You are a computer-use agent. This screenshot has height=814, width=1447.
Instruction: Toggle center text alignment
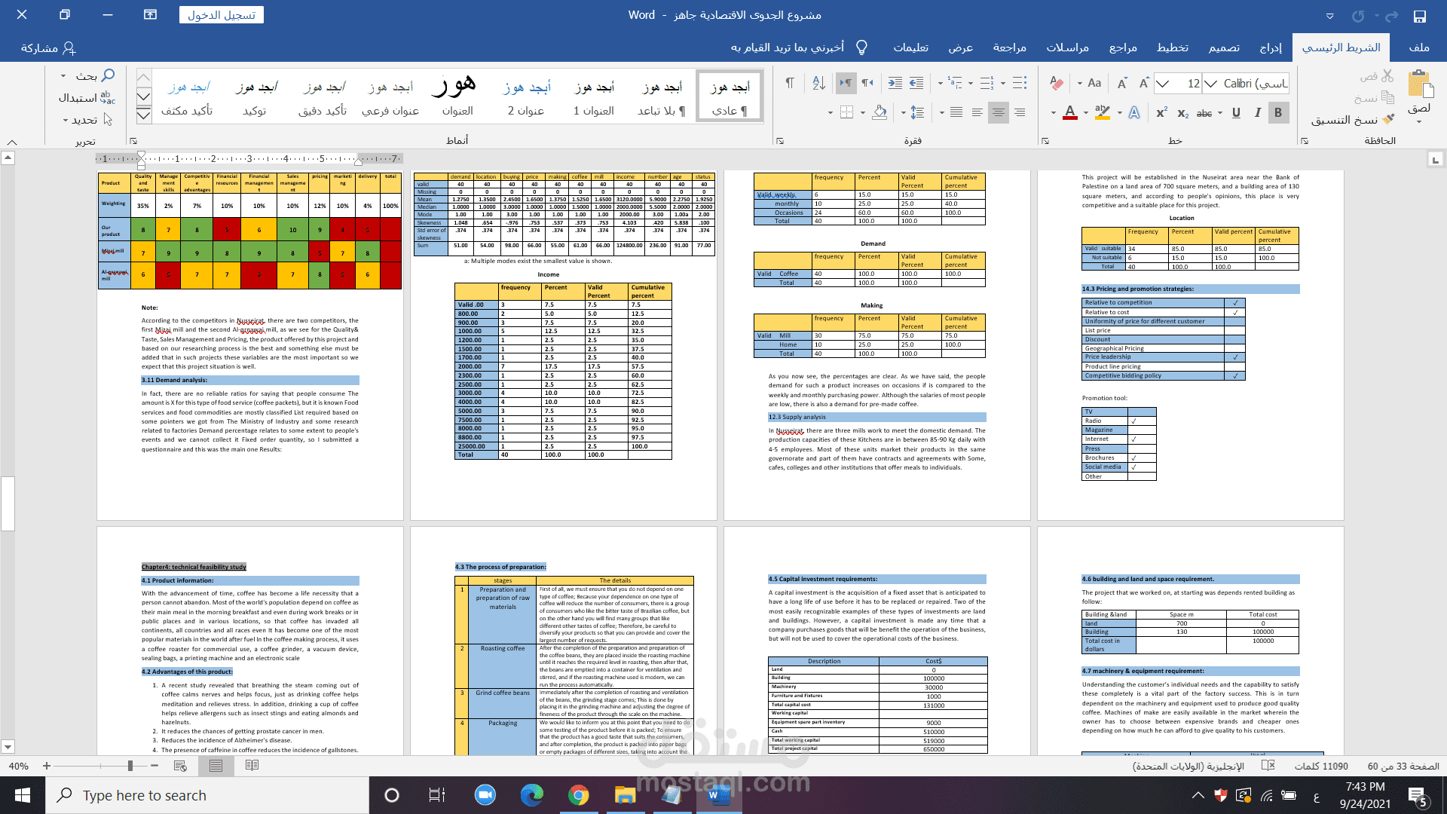[998, 113]
